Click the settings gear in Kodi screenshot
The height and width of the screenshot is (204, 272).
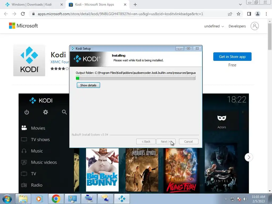[45, 112]
